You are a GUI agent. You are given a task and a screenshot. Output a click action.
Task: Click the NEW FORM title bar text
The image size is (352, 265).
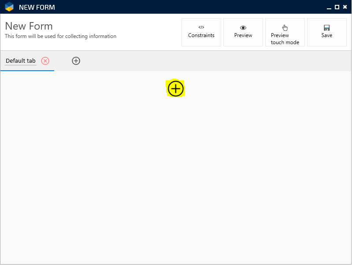37,8
